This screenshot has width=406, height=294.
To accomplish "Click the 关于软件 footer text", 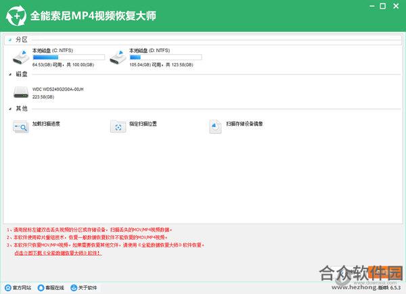I will pos(88,288).
